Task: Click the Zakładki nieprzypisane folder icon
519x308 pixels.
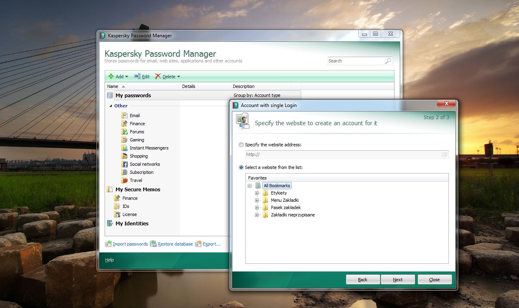Action: point(266,215)
